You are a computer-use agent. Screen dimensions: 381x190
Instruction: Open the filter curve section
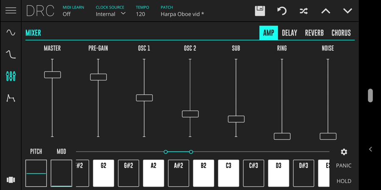[x=11, y=55]
